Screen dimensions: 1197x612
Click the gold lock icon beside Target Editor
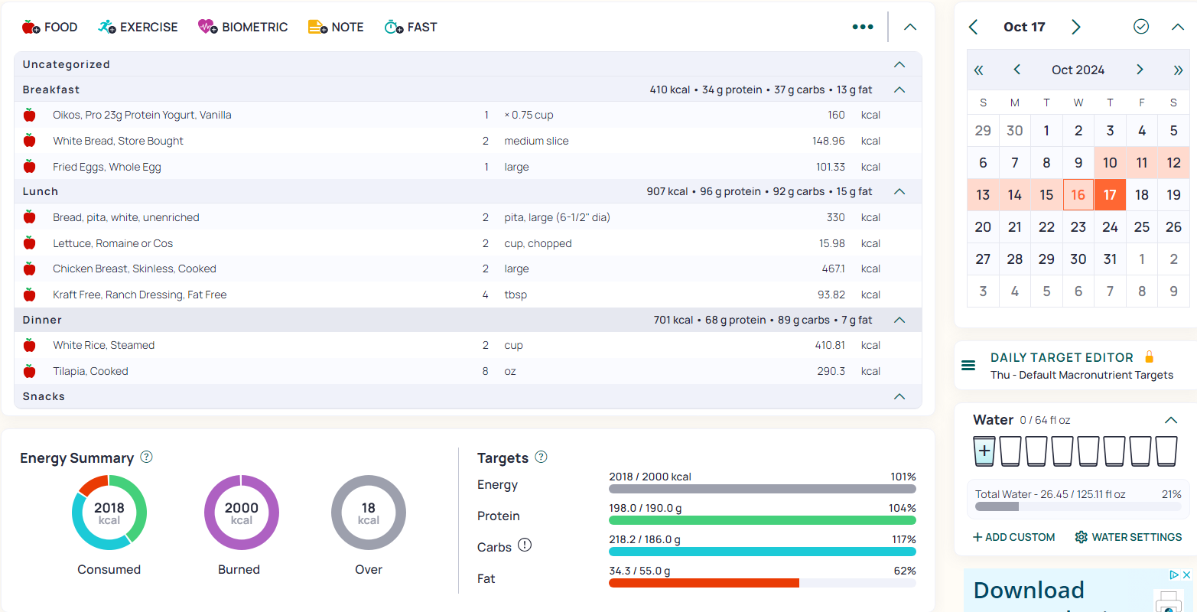coord(1149,356)
